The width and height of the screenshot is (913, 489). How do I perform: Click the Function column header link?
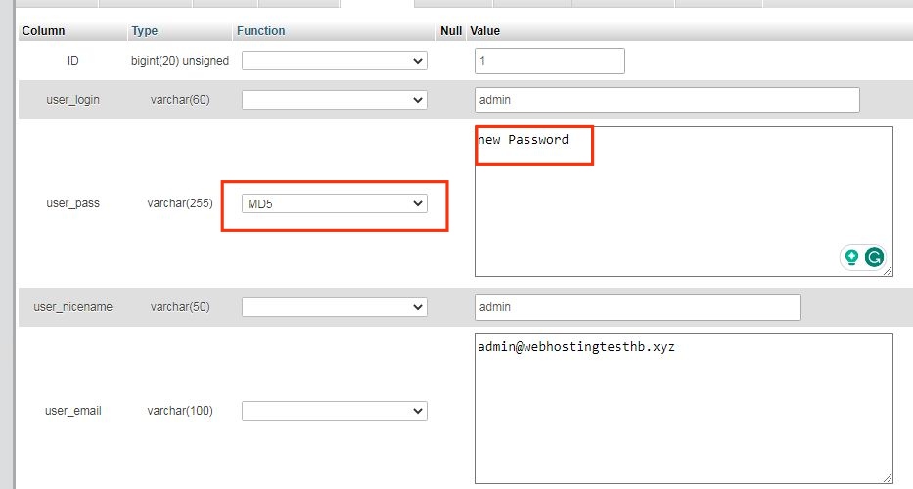(x=261, y=31)
